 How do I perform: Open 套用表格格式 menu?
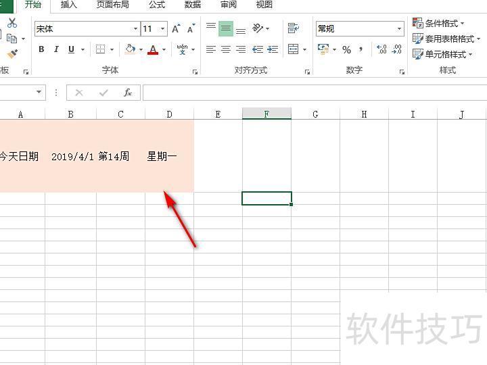446,39
